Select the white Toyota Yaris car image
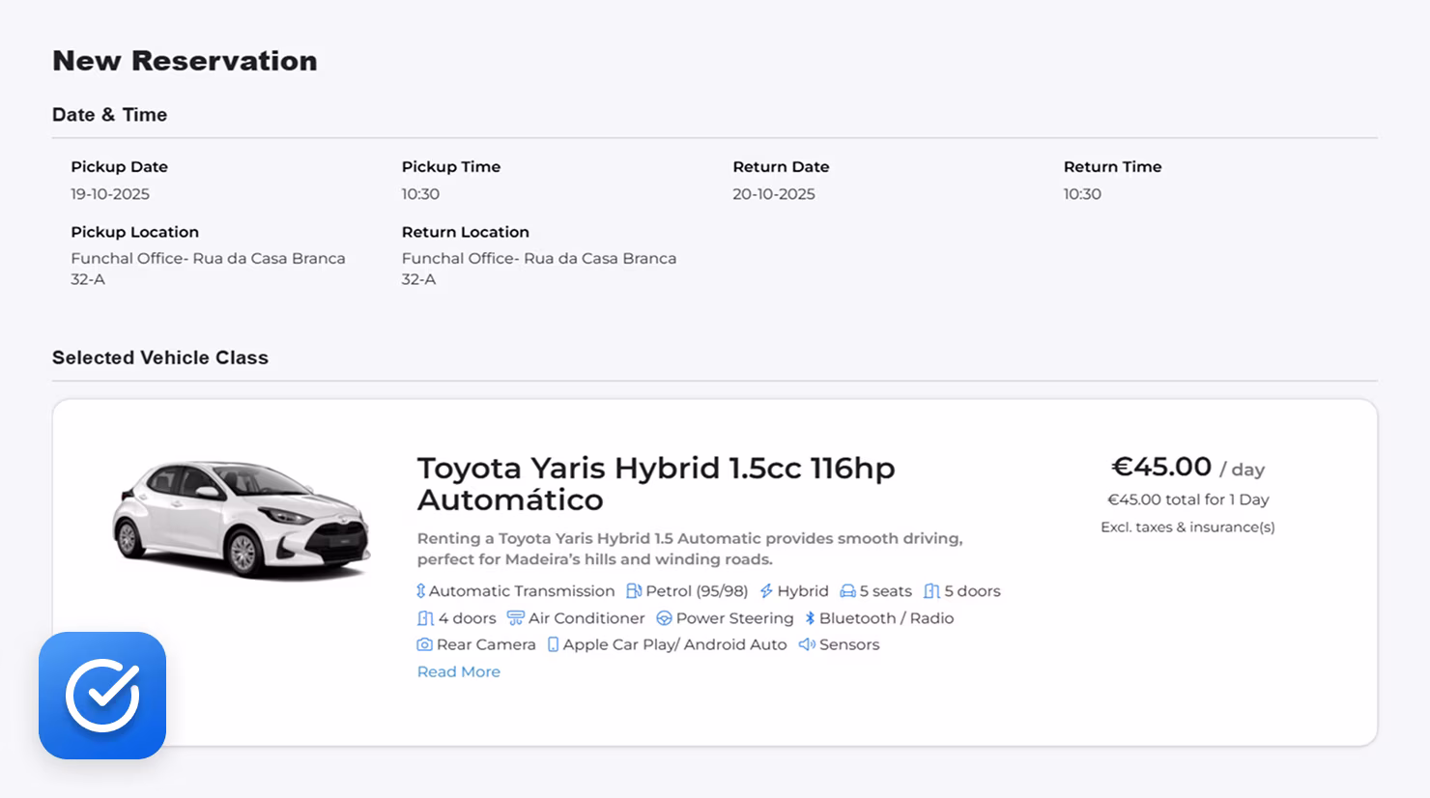 (x=242, y=520)
